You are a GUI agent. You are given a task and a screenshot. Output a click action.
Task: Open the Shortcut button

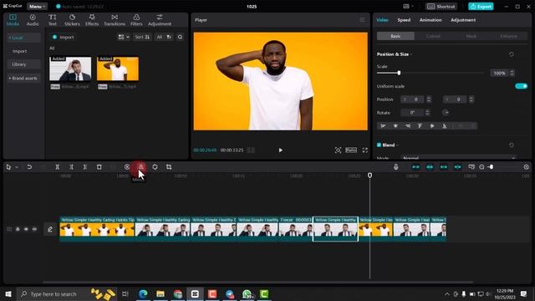441,6
